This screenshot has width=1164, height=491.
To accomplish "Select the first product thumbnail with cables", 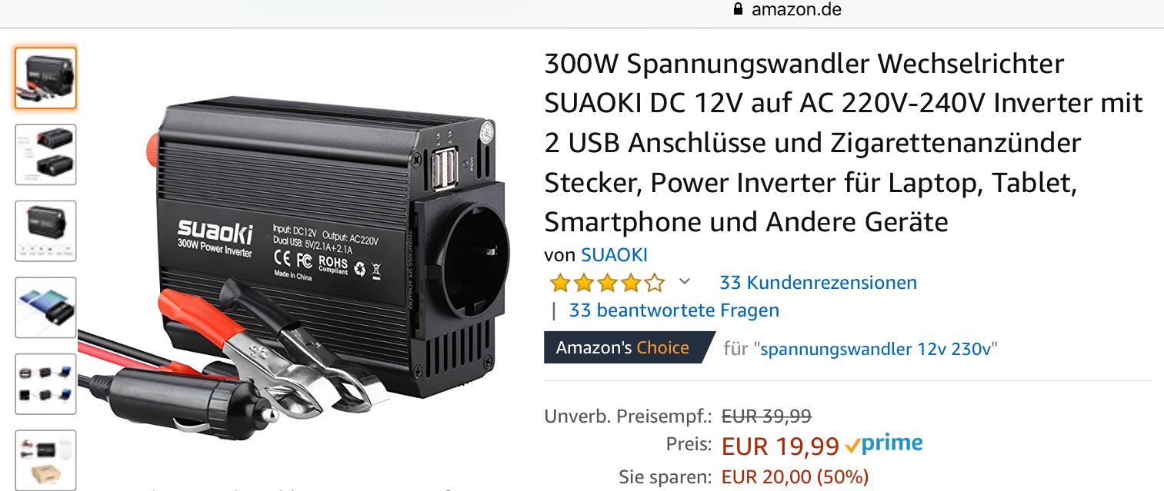I will click(45, 78).
